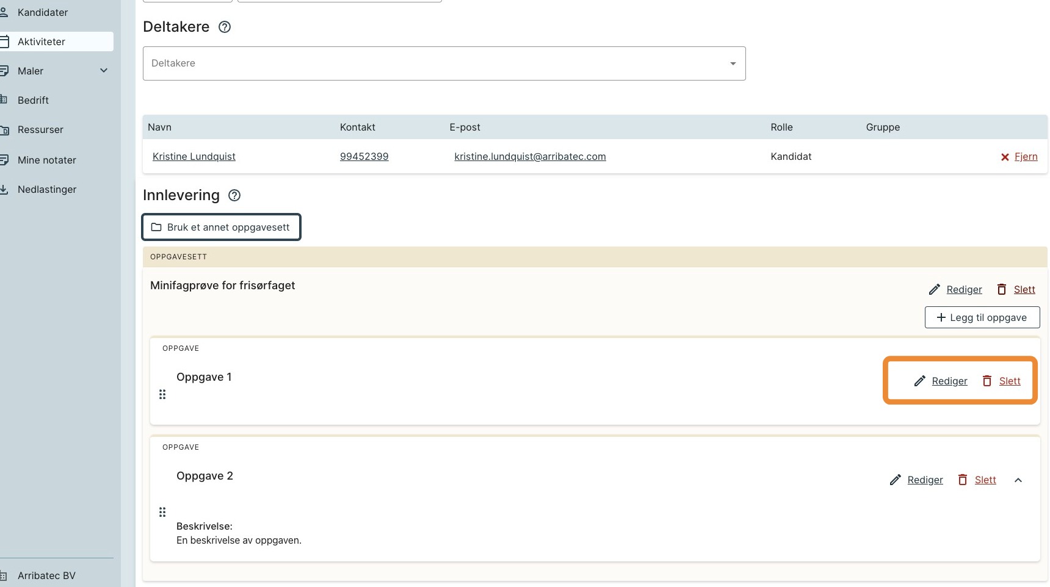Click the Bruk et annet oppgavesett button
The height and width of the screenshot is (587, 1050).
click(221, 227)
